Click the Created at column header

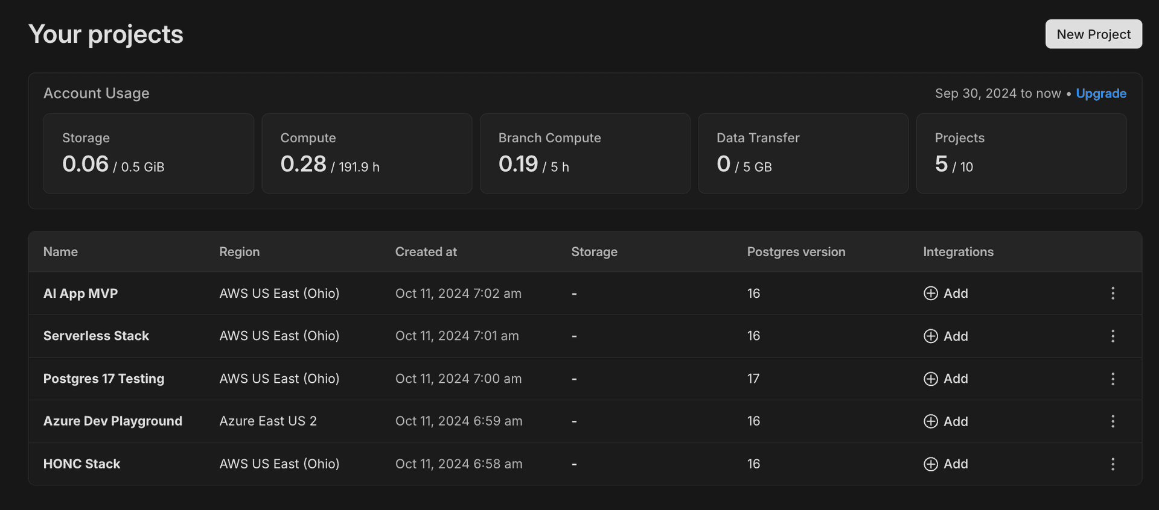pyautogui.click(x=426, y=252)
